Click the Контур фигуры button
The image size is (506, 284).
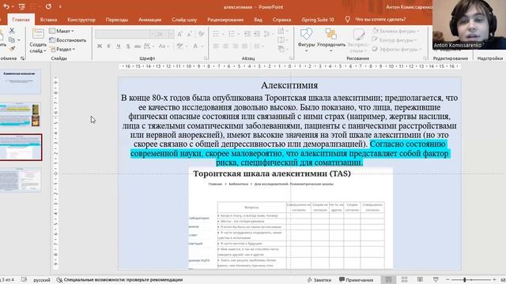pos(395,40)
